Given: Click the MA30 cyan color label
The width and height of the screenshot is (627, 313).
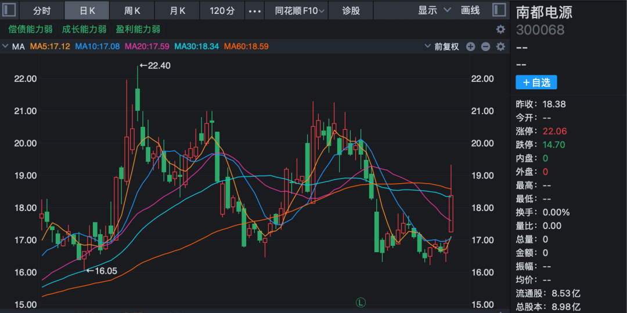Looking at the screenshot, I should click(x=197, y=46).
